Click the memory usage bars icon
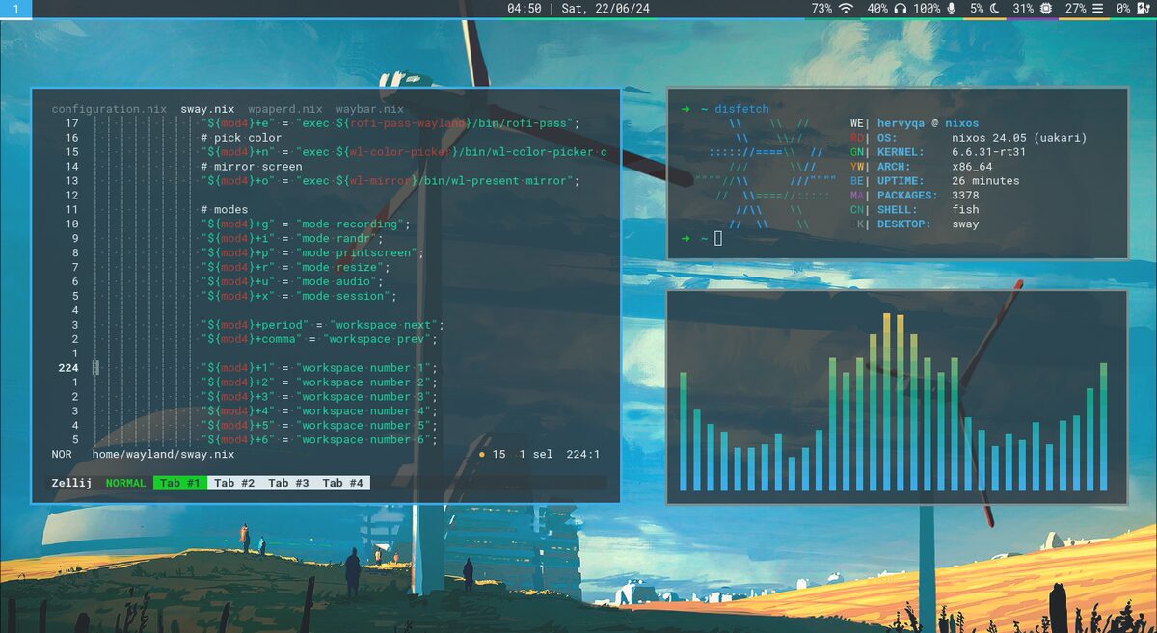Screen dimensions: 1157x633 pyautogui.click(x=1096, y=9)
